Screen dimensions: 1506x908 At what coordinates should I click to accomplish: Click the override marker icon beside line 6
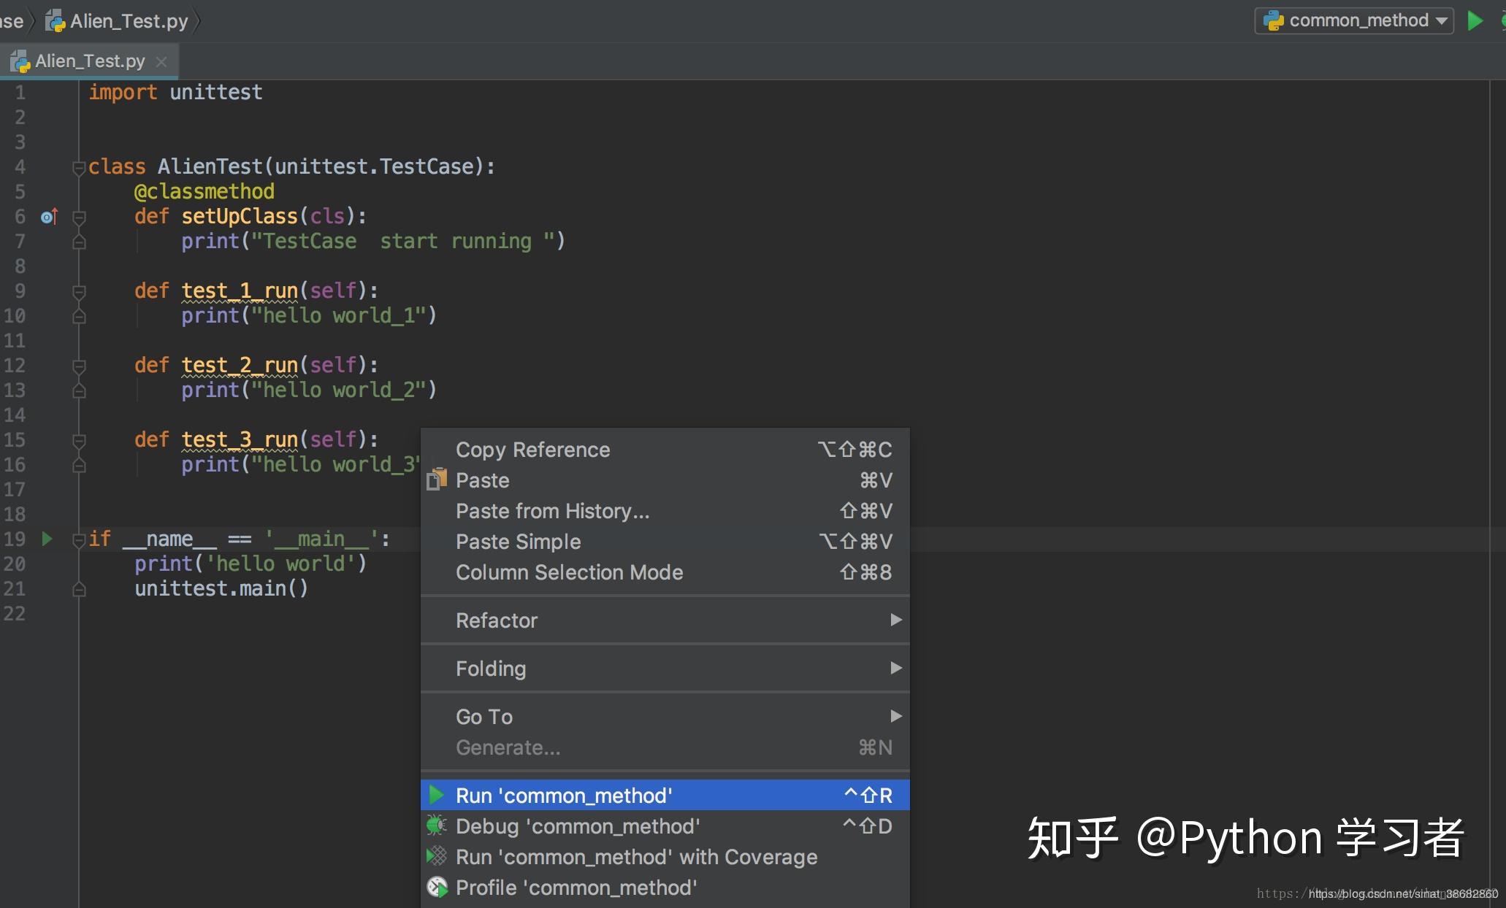pyautogui.click(x=49, y=216)
